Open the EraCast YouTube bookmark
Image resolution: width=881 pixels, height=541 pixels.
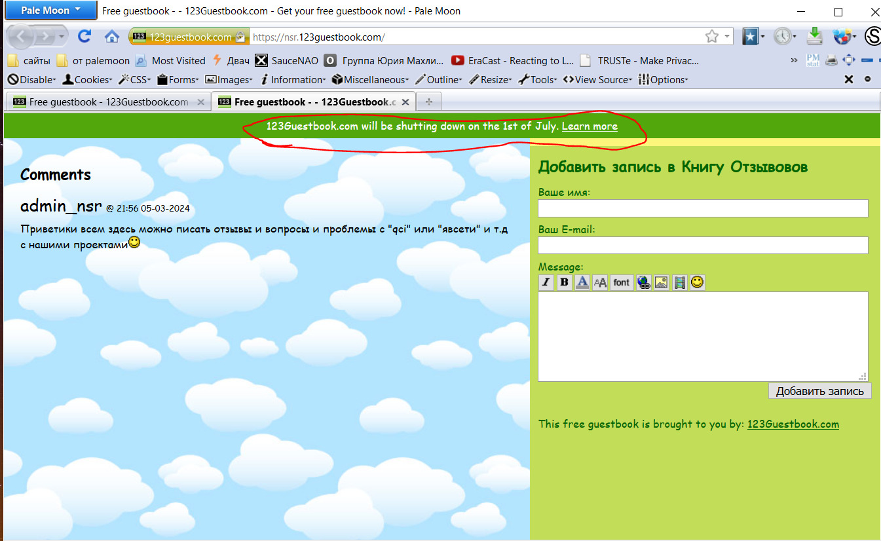513,60
